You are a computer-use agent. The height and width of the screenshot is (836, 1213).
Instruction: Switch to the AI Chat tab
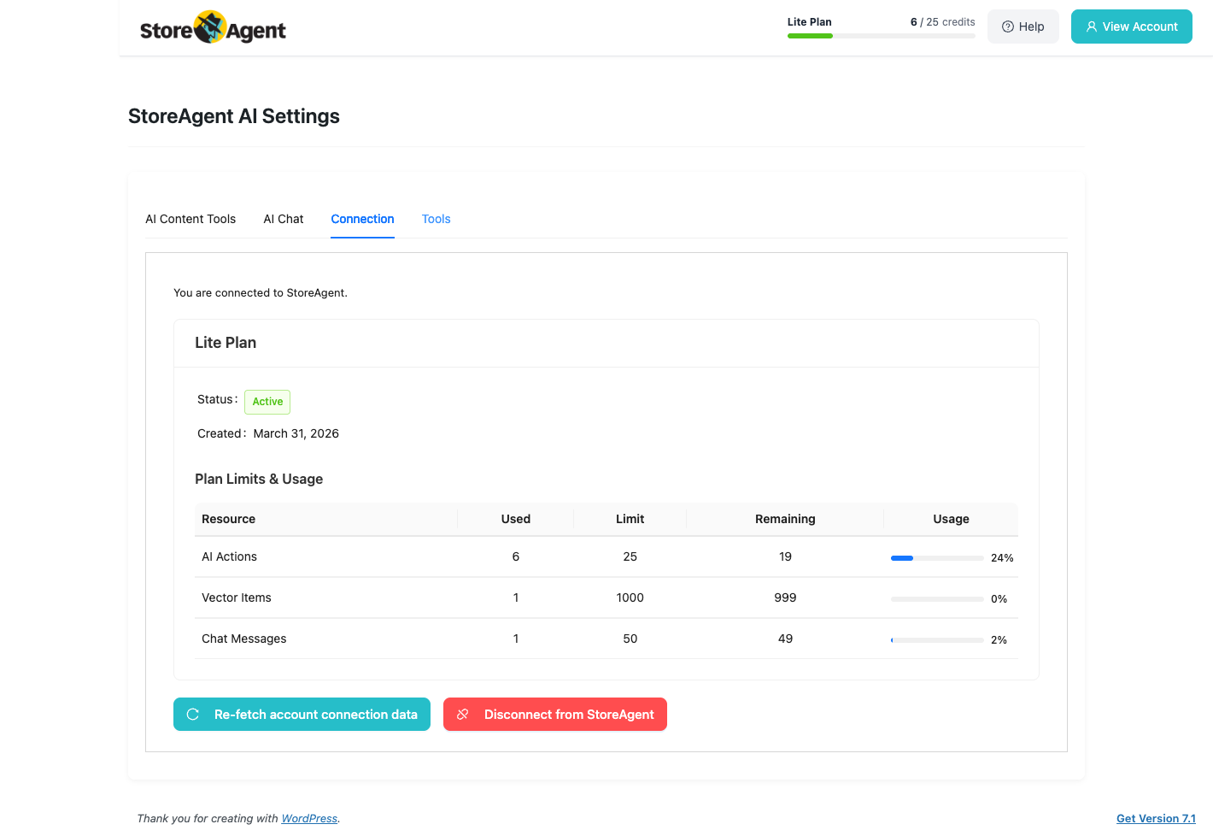pos(284,219)
